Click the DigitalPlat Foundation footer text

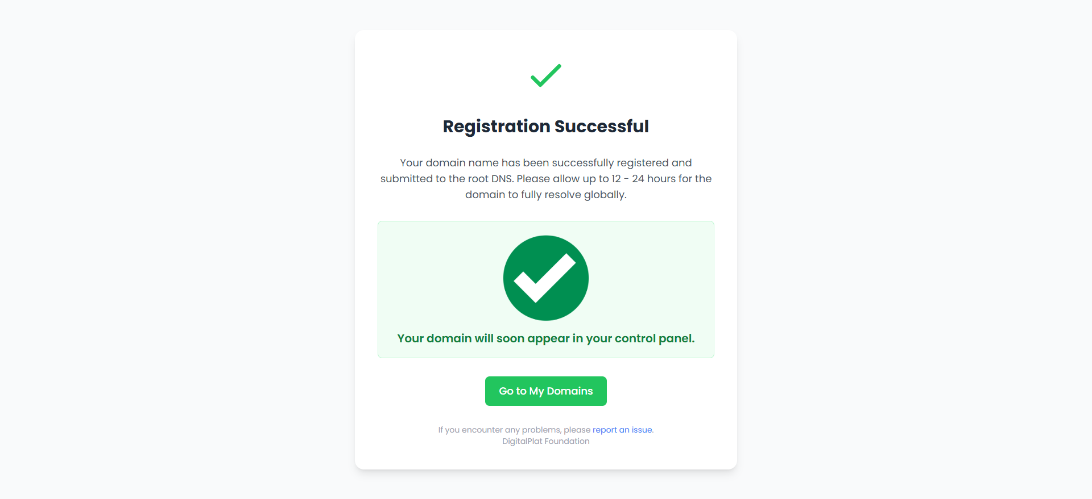546,441
